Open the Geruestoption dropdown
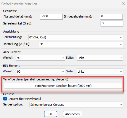Viewport: 127px width, 118px height. point(76,105)
